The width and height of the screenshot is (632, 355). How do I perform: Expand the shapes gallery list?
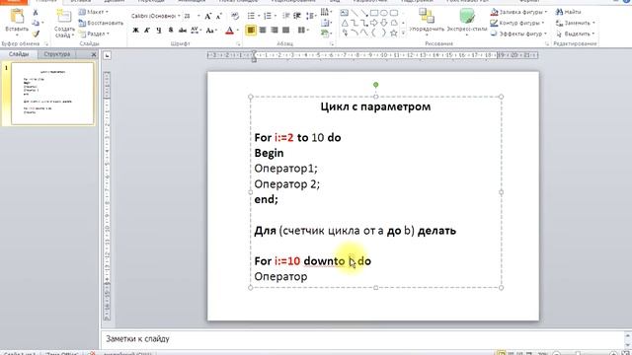point(403,34)
